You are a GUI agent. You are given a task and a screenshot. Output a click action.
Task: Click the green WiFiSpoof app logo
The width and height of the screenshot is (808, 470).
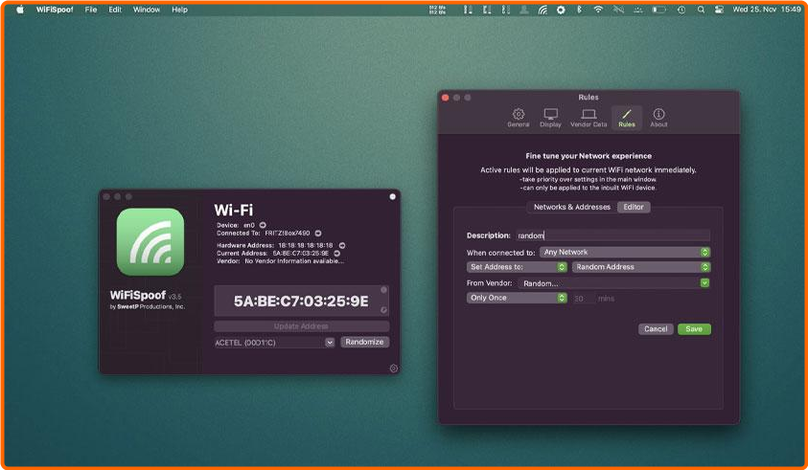click(150, 242)
